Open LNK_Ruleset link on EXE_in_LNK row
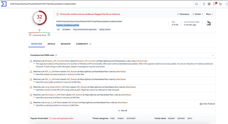Screen dimensions: 228x124 [72, 79]
